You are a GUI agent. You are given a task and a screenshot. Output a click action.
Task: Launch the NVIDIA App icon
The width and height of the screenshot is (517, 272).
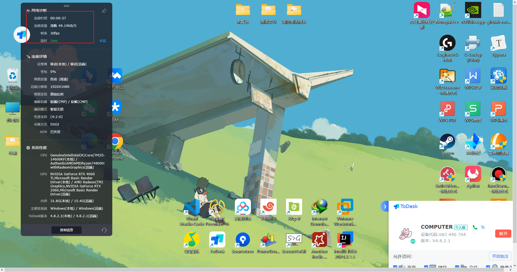[473, 13]
